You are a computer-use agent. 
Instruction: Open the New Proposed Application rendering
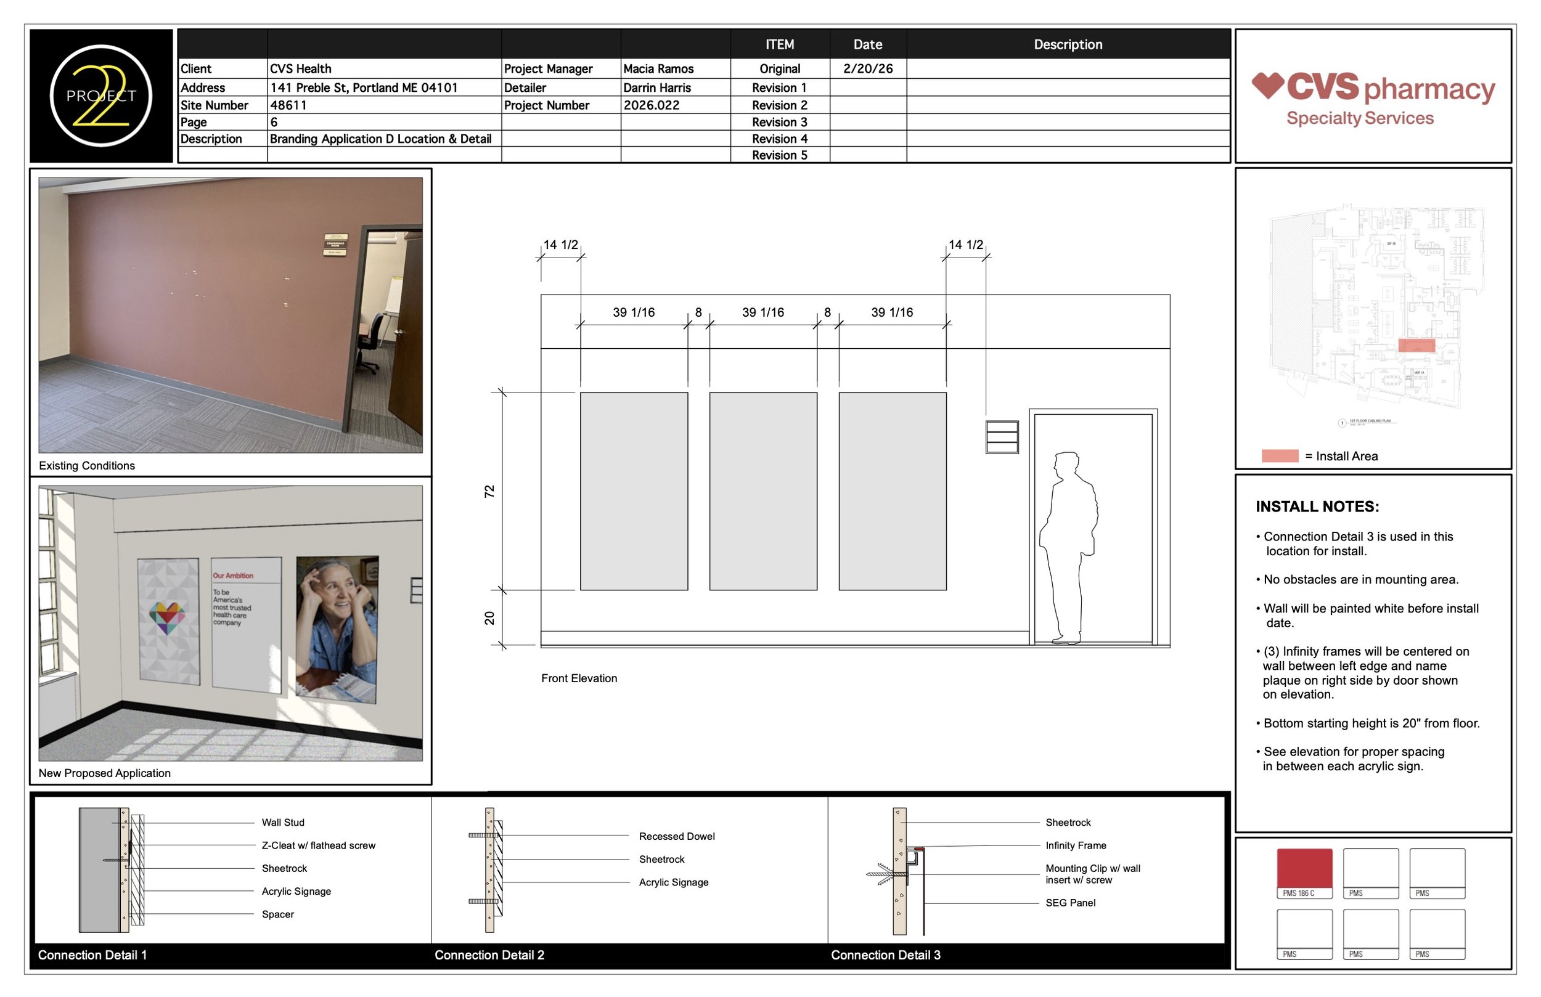[x=231, y=623]
